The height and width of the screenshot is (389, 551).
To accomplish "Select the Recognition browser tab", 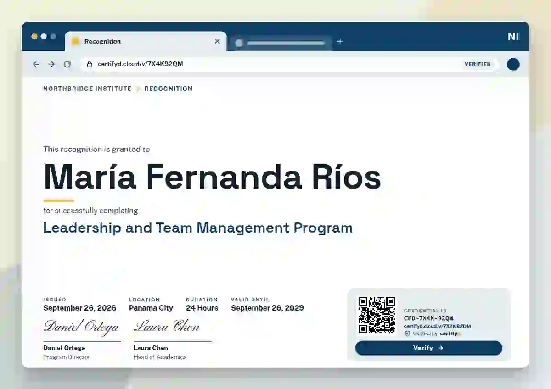I will 146,41.
